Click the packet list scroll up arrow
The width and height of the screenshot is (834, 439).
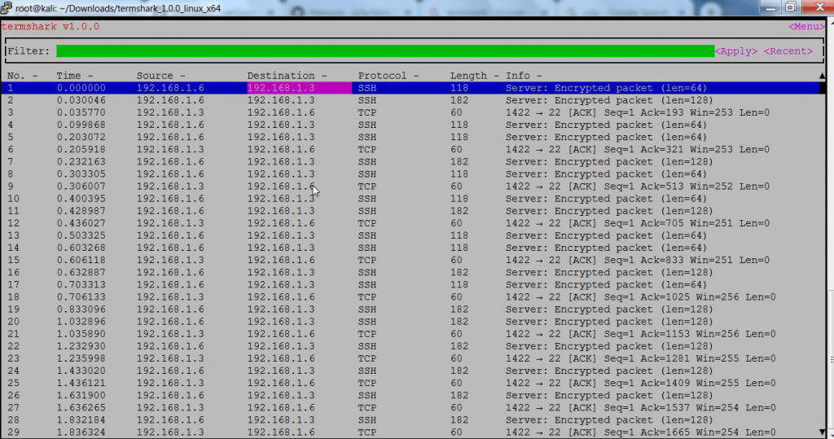pyautogui.click(x=823, y=76)
